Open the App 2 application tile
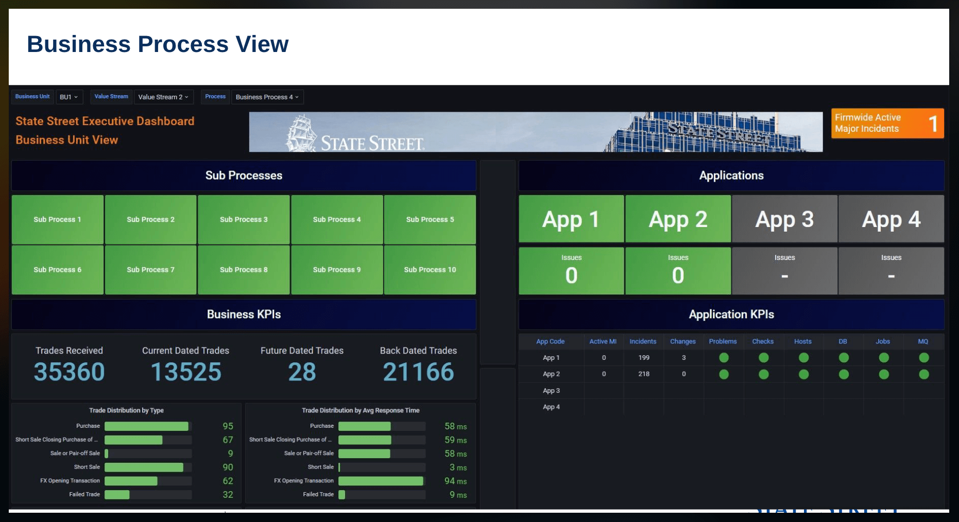Viewport: 959px width, 522px height. 678,219
